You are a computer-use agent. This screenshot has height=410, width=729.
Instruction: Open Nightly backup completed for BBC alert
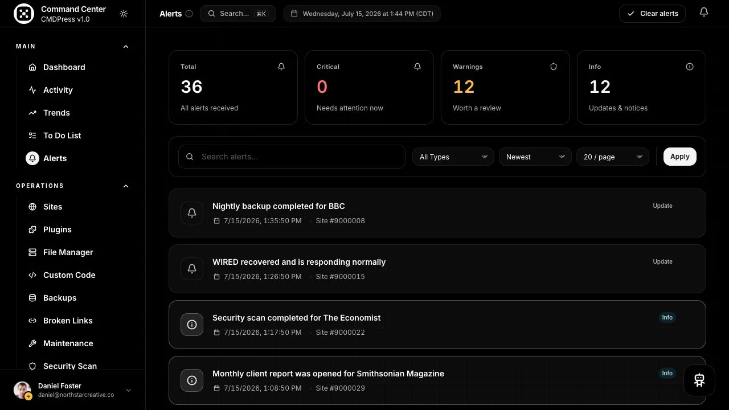[x=437, y=213]
